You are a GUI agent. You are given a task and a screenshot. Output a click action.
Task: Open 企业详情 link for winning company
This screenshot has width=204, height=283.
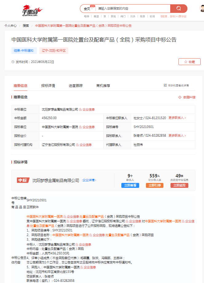click(x=89, y=180)
